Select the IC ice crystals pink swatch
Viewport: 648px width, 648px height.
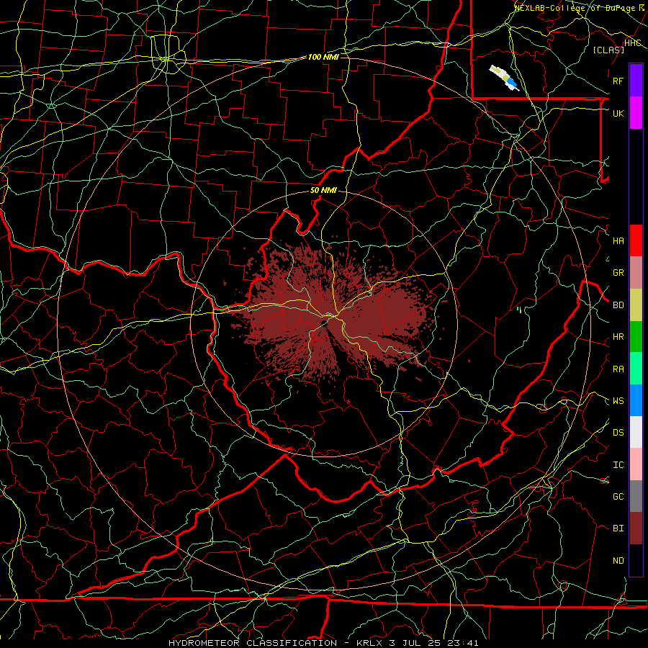coord(636,464)
